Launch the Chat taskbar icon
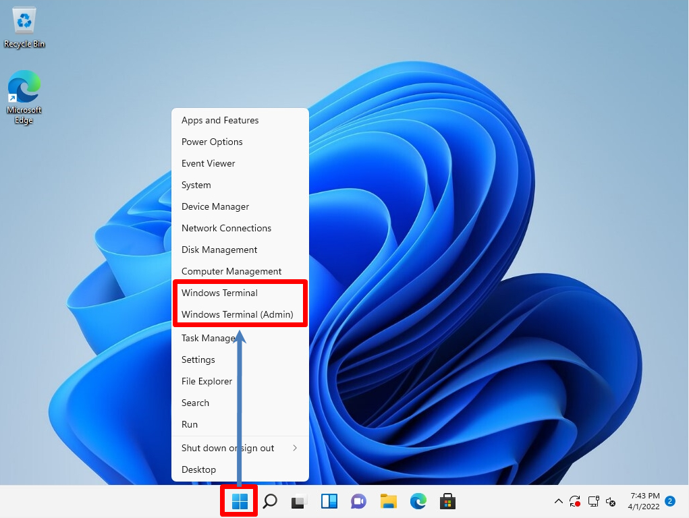This screenshot has width=689, height=518. click(358, 501)
